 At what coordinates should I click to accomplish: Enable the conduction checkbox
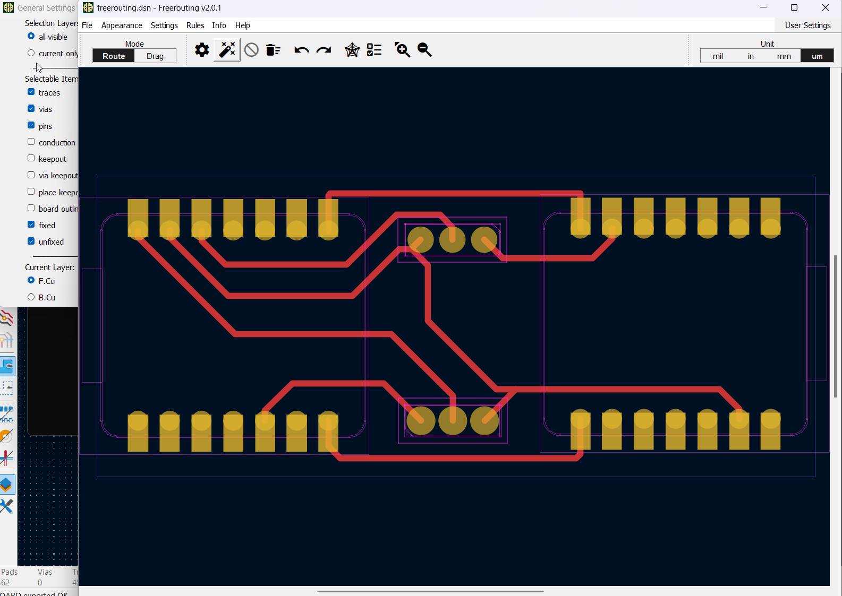pos(31,142)
